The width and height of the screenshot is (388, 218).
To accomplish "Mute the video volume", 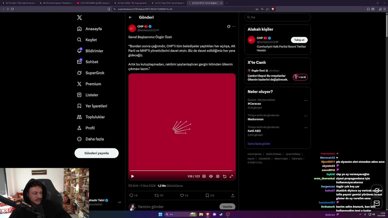I will click(x=211, y=176).
